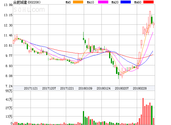Viewport: 171px width, 125px height.
Task: Click the 27万 volume axis label
Action: pyautogui.click(x=9, y=108)
